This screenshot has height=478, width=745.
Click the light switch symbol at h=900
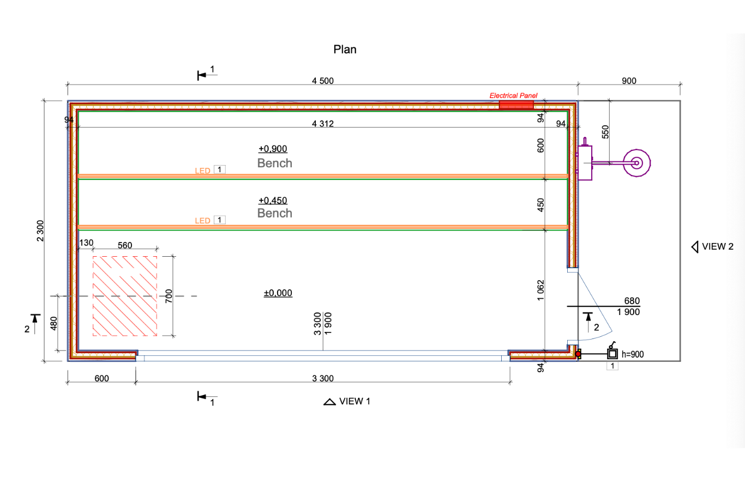[612, 354]
